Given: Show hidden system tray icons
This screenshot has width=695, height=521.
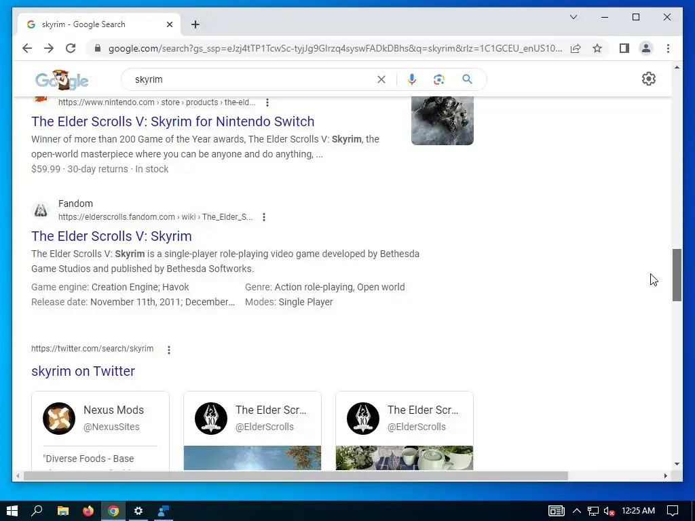Looking at the screenshot, I should coord(577,511).
